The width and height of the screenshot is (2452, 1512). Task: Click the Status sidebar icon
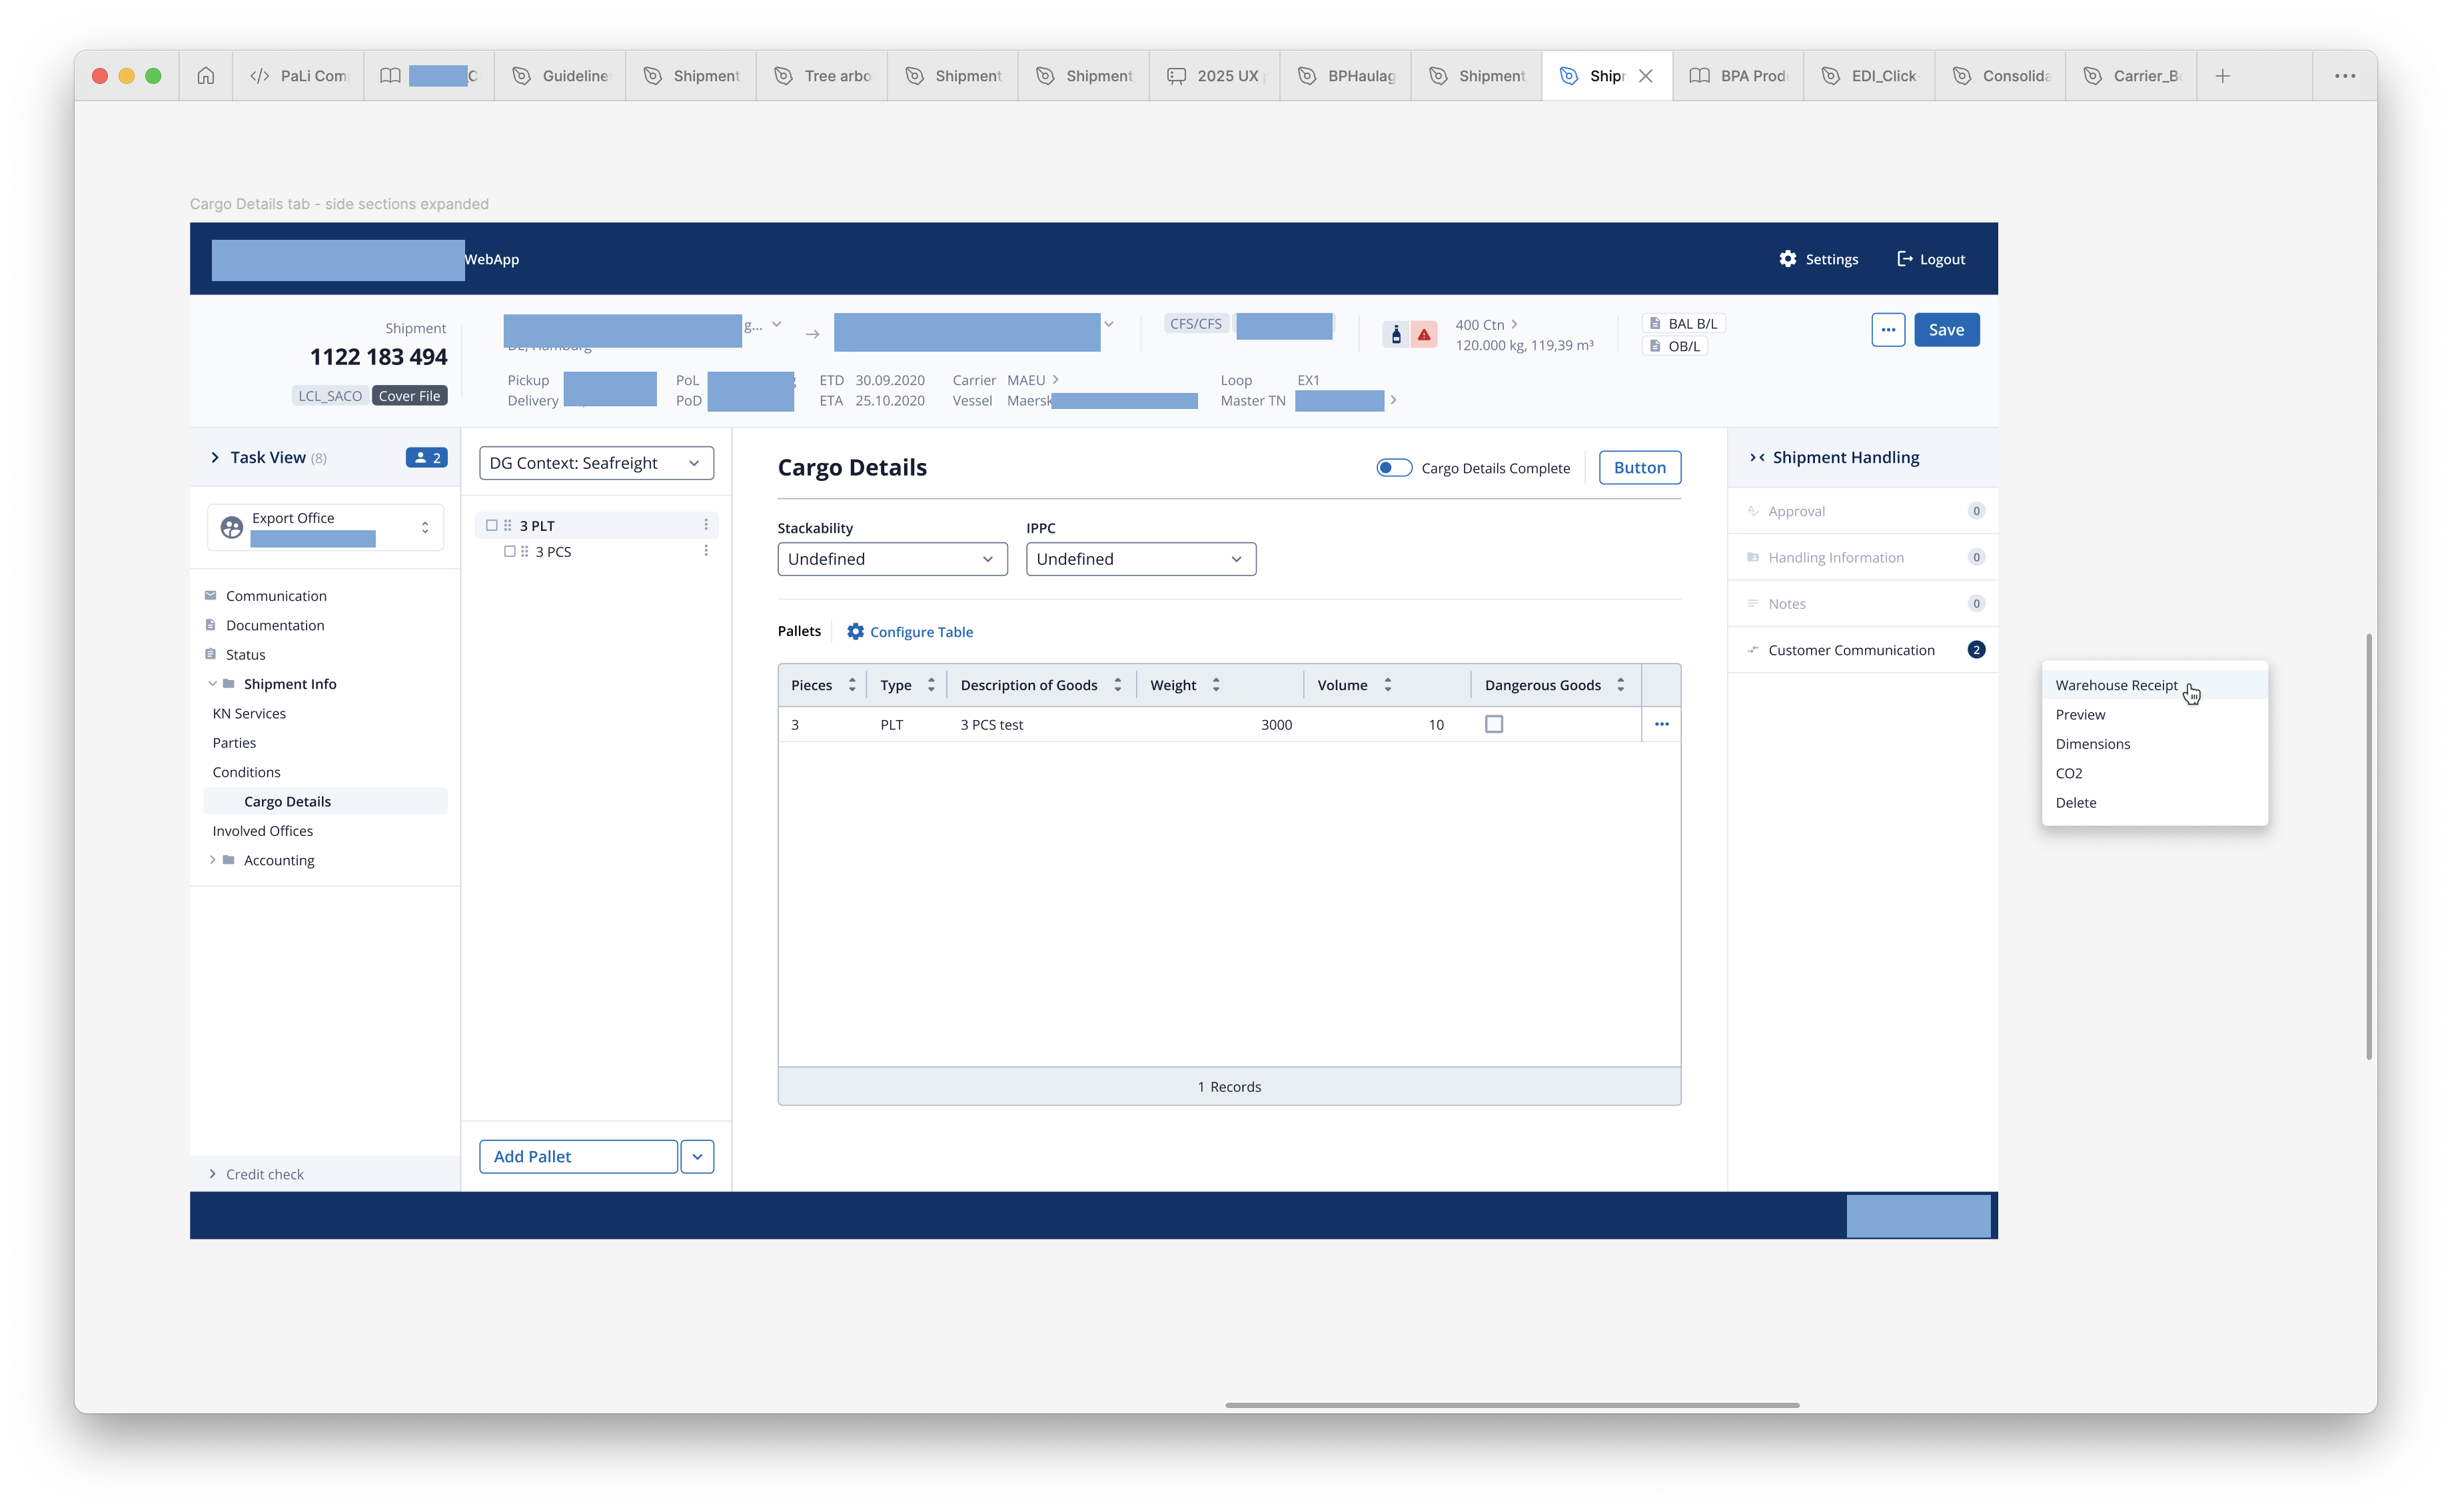coord(210,654)
